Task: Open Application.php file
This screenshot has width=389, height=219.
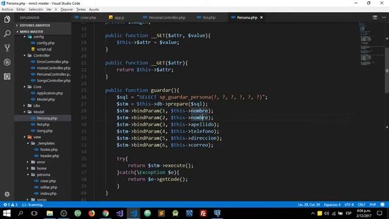Action: pyautogui.click(x=50, y=93)
